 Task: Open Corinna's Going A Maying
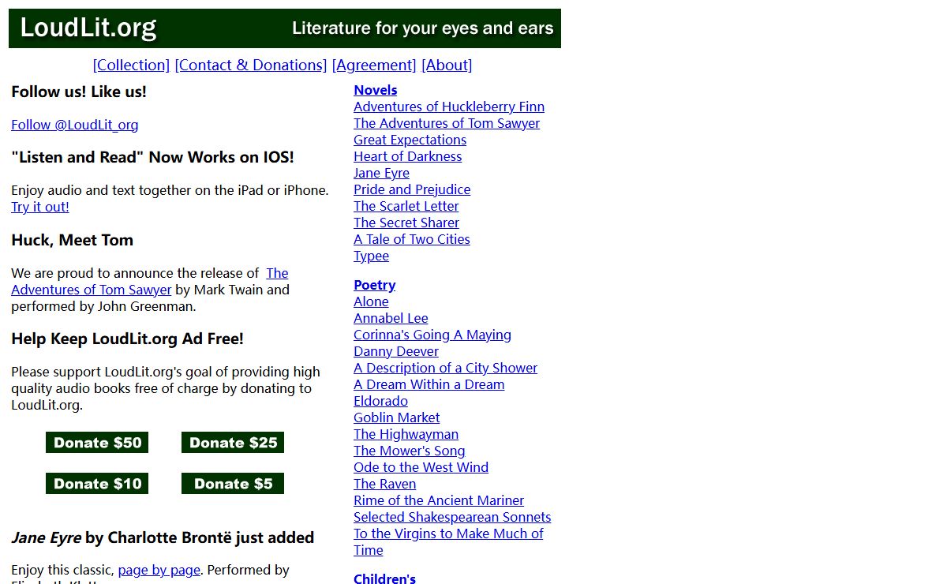pos(432,335)
